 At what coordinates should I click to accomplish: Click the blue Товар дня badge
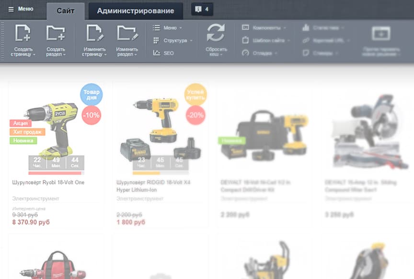[x=92, y=95]
